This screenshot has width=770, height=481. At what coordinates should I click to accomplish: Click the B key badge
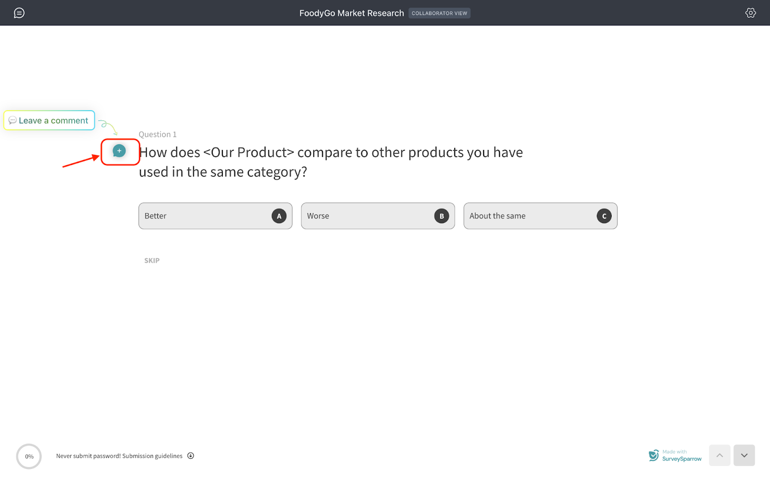point(441,216)
